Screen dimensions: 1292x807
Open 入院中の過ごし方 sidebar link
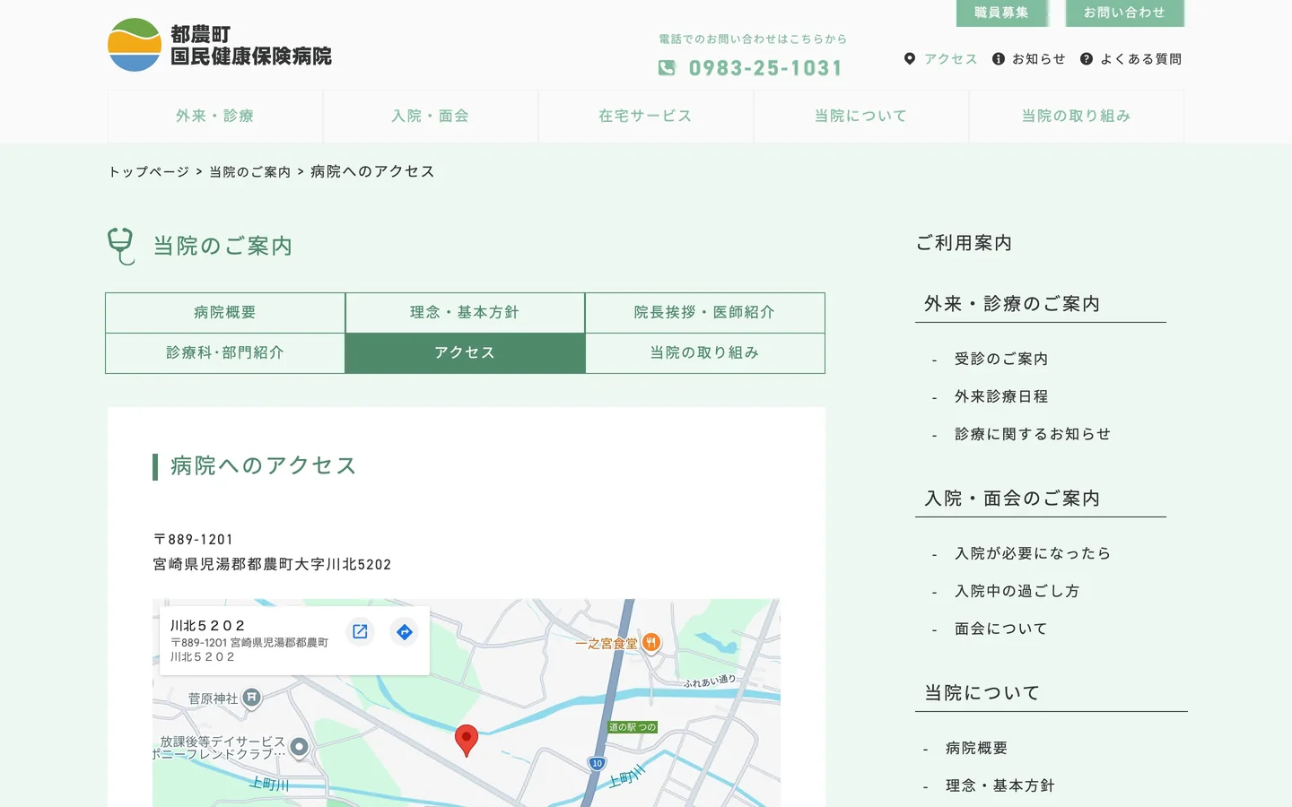point(1017,591)
